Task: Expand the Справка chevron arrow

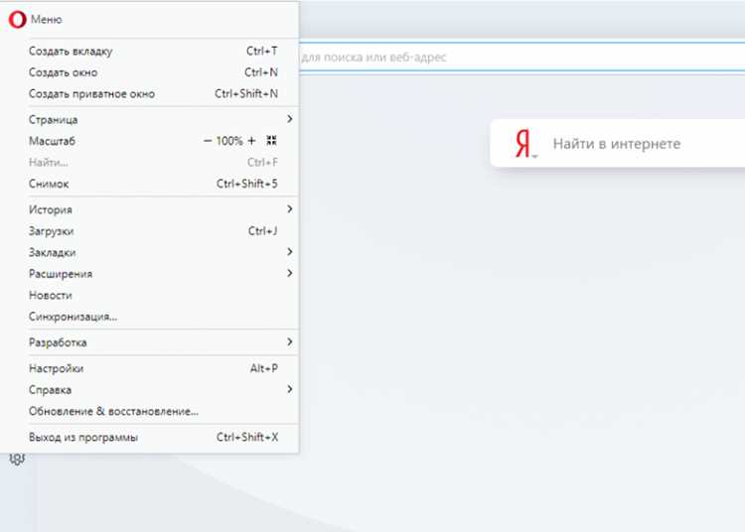Action: pos(289,389)
